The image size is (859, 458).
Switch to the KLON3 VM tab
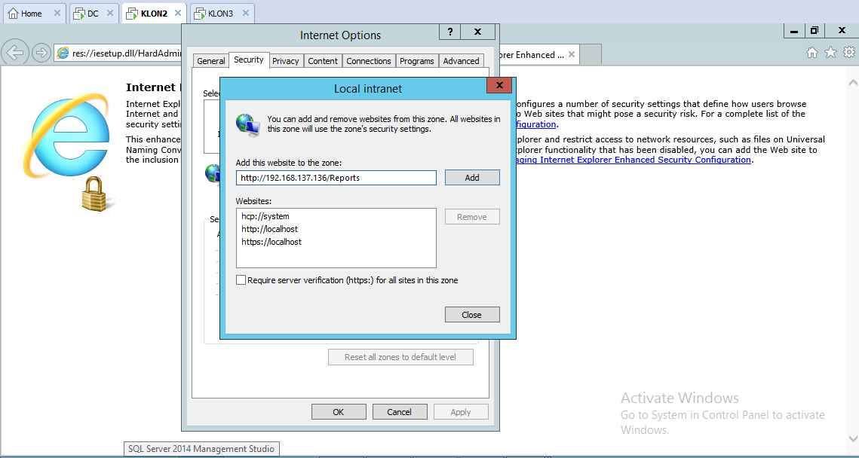[219, 14]
